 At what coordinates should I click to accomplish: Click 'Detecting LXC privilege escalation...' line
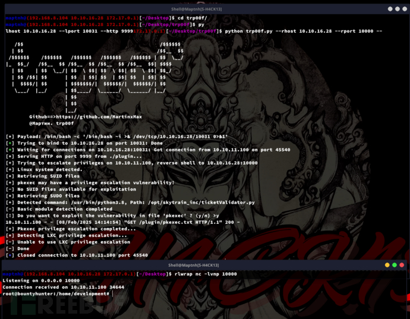click(x=67, y=235)
